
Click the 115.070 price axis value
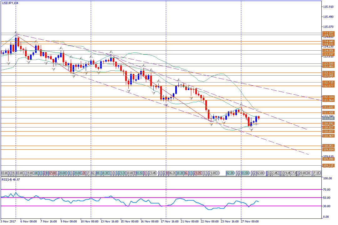328,27
